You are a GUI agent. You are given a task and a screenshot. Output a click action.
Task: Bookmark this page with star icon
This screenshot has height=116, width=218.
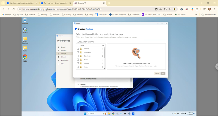pos(174,9)
